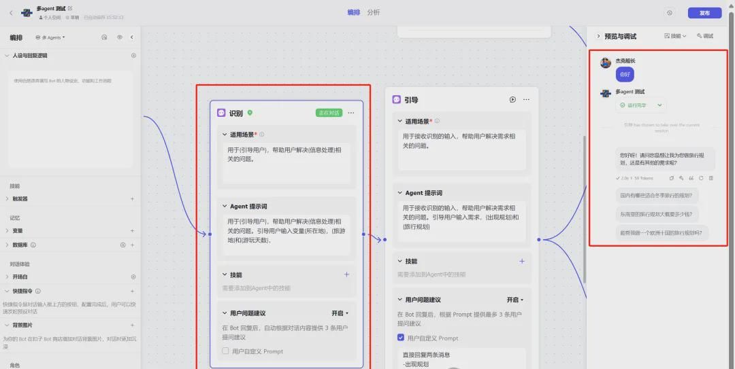Image resolution: width=735 pixels, height=369 pixels.
Task: Click the edit icon beside 多agent 测试 title
Action: [x=70, y=8]
